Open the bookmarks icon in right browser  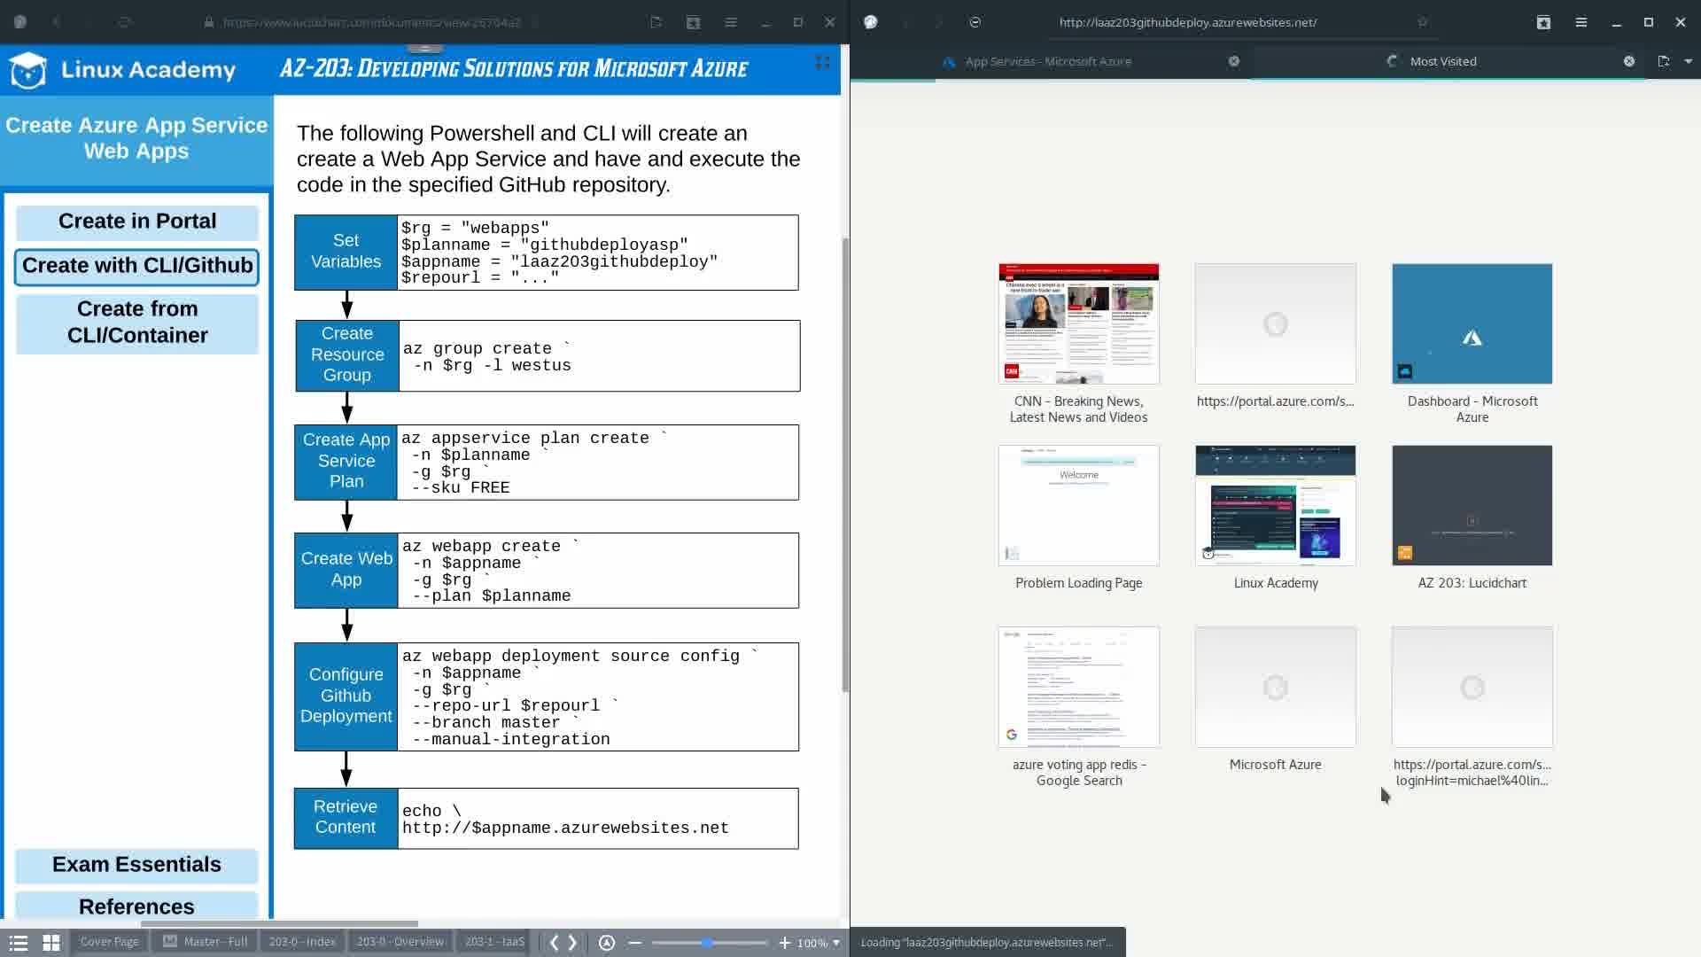(x=1543, y=22)
